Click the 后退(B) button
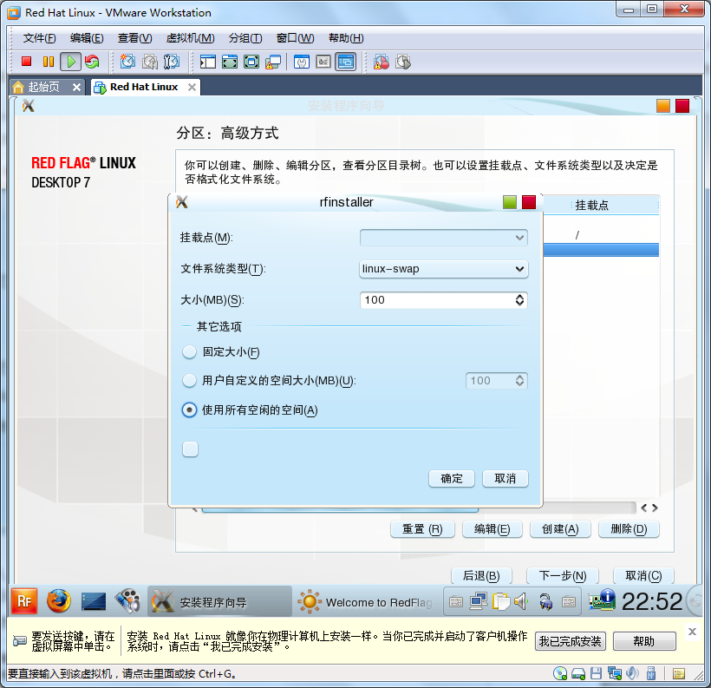 click(481, 576)
